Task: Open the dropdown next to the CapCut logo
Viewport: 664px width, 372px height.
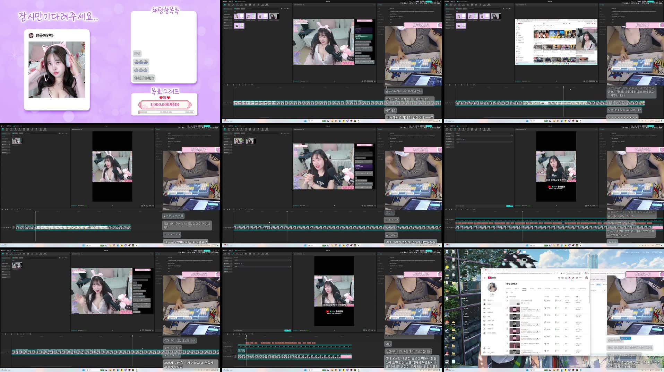Action: 231,2
